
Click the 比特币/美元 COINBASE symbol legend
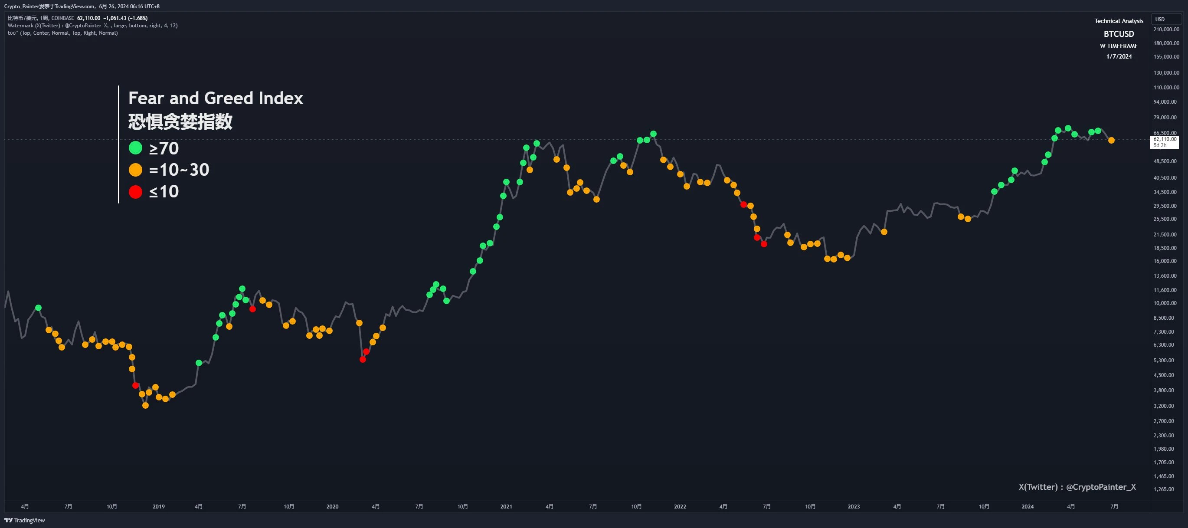coord(41,19)
